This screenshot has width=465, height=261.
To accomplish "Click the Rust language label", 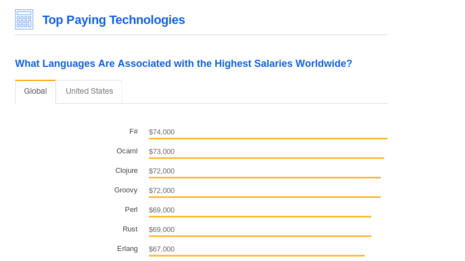I will 130,229.
